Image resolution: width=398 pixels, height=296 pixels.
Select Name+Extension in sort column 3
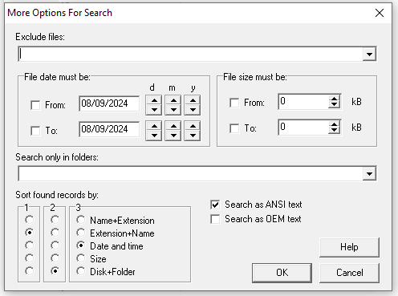[81, 220]
